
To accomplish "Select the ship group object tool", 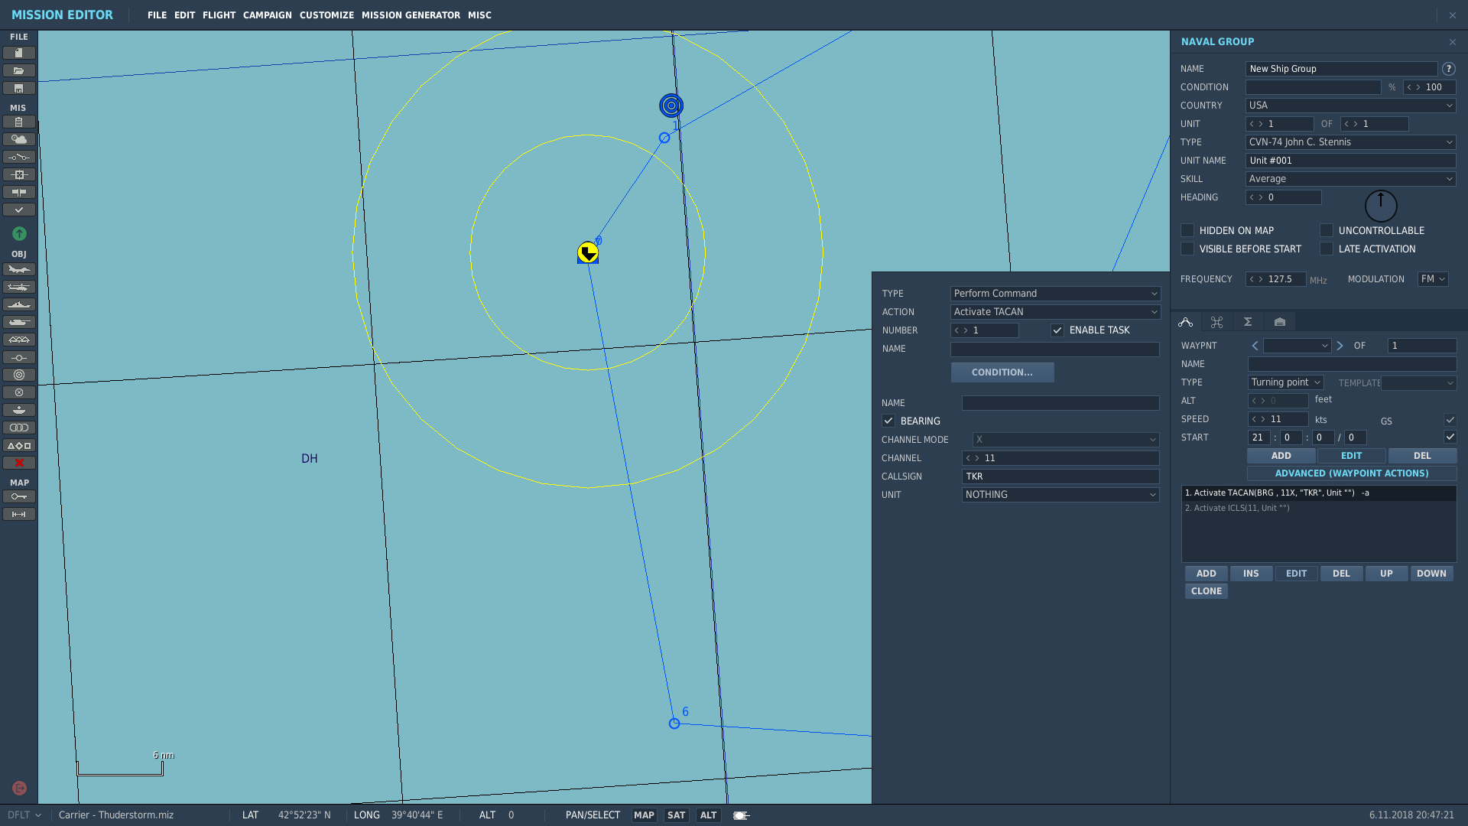I will point(19,304).
